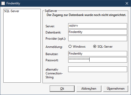Click the Findentity app icon in title bar
Image resolution: width=131 pixels, height=95 pixels.
[x=3, y=3]
